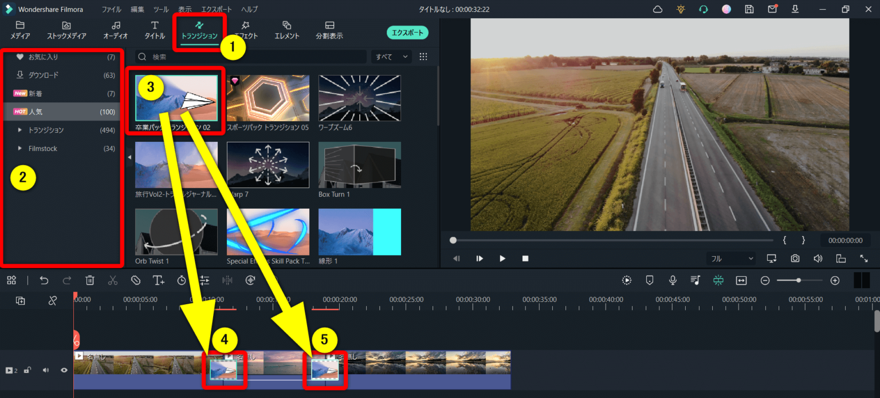The width and height of the screenshot is (880, 398).
Task: Toggle the track lock icon
Action: click(27, 370)
